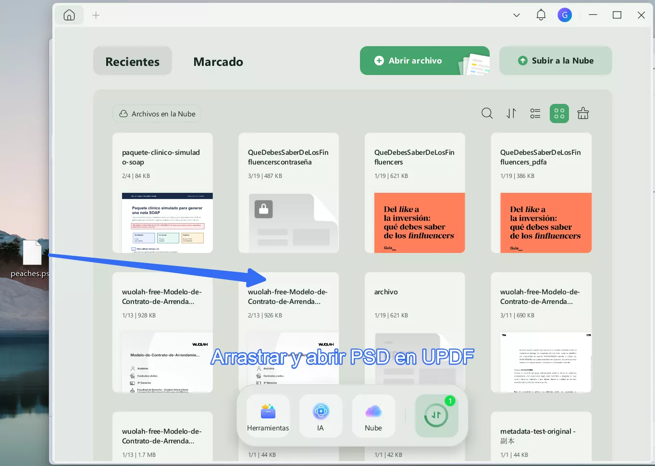655x466 pixels.
Task: Click the "2/13 | 926 KB" file info
Action: tap(265, 315)
